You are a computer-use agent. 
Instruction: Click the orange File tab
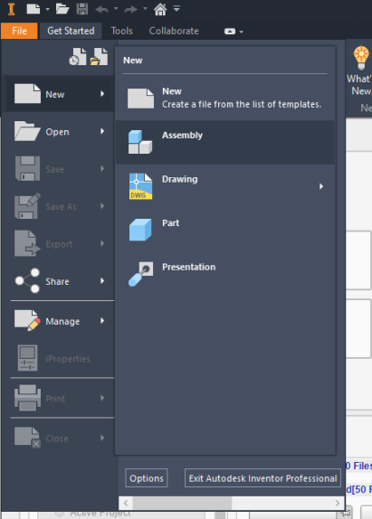click(19, 31)
